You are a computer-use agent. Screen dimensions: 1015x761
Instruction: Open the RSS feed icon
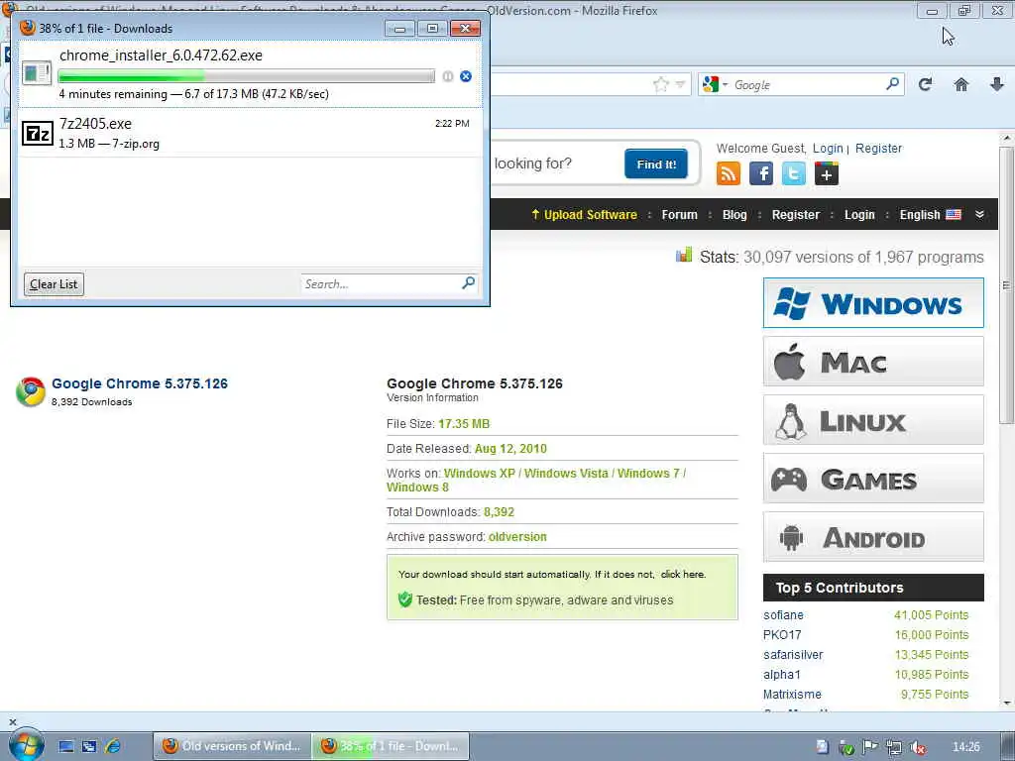click(729, 173)
